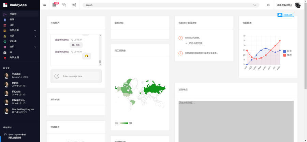307x142 pixels.
Task: Click the 仪表板 dashboard sliders icon
Action: [x=5, y=14]
